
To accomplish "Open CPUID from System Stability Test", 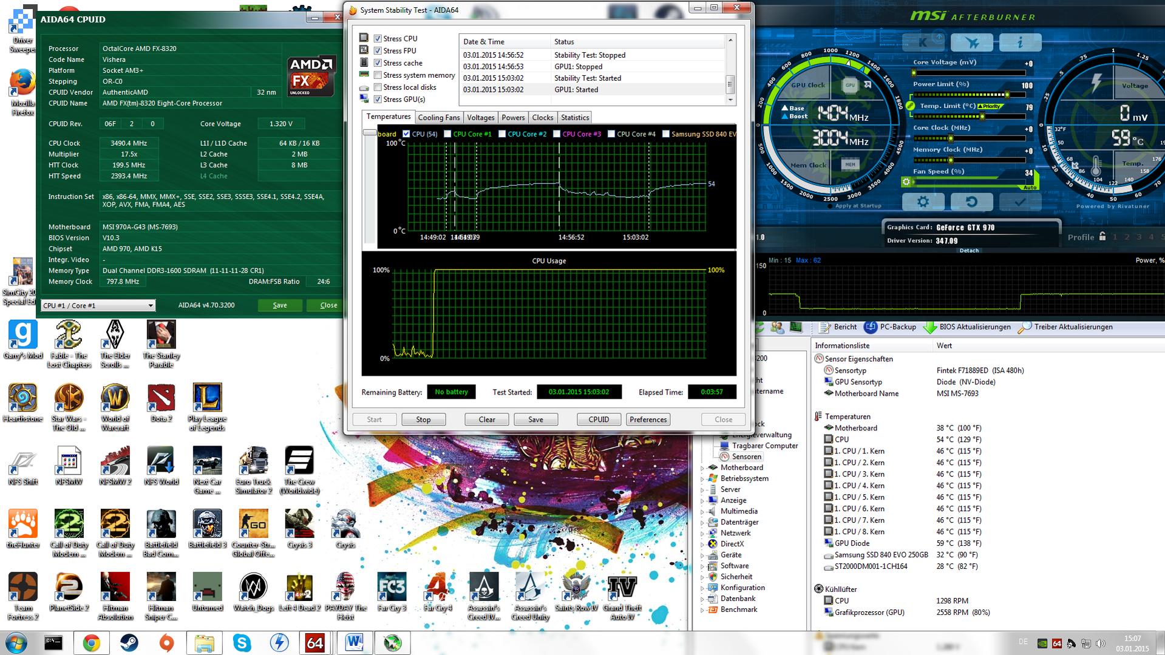I will point(599,419).
